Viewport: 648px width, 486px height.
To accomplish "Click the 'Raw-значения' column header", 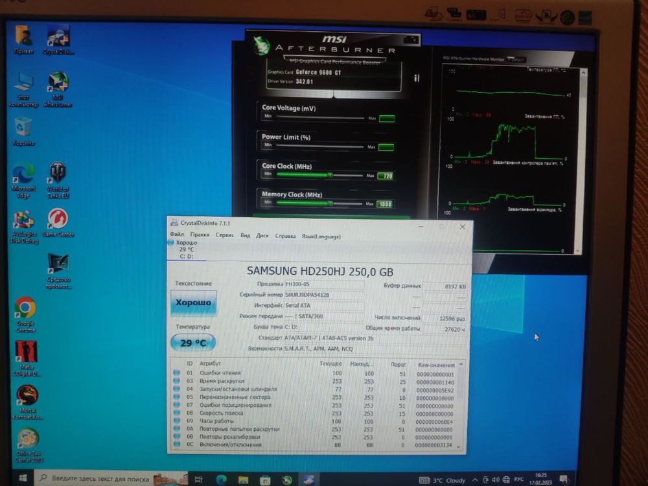I will coord(436,365).
